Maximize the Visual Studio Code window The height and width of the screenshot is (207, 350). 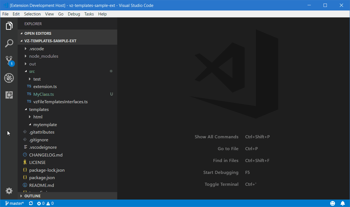(325, 5)
